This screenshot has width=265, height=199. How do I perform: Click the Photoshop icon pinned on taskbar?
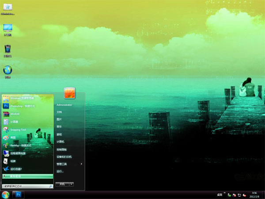point(19,195)
